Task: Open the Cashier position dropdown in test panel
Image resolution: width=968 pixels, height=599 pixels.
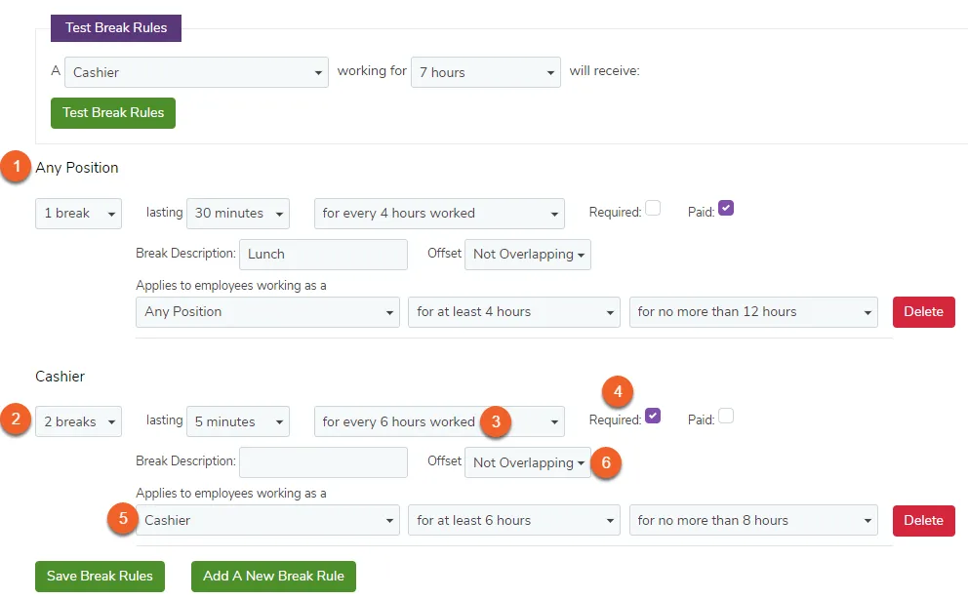Action: pyautogui.click(x=196, y=72)
